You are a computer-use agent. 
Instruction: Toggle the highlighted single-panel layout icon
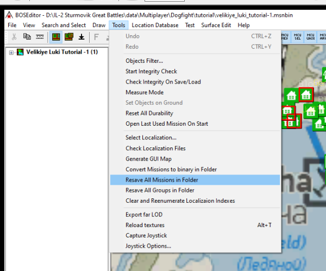click(x=56, y=37)
